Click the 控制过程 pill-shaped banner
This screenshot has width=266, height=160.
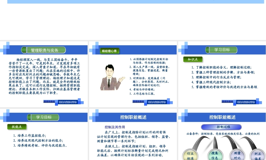(x=222, y=127)
